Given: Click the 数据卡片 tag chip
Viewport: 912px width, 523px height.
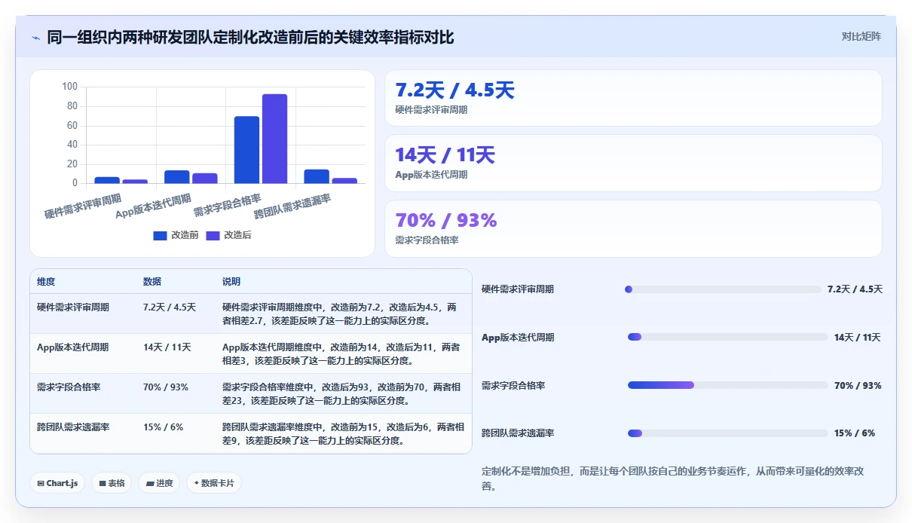Looking at the screenshot, I should [214, 483].
